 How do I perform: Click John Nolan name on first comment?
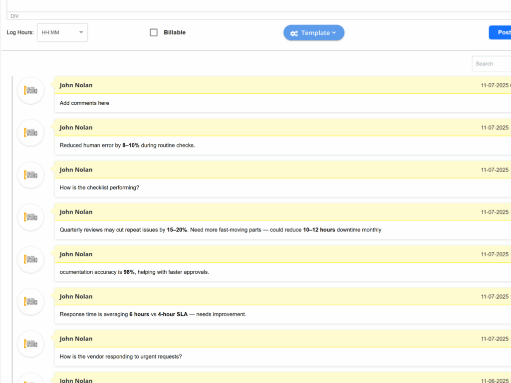[76, 85]
